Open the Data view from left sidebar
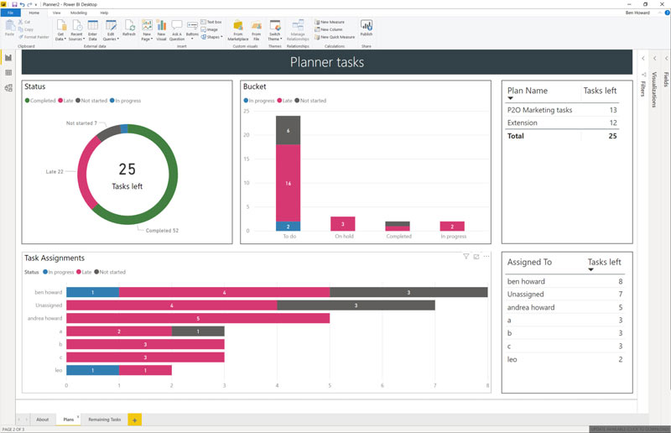Screen dimensions: 671x433 [8, 73]
